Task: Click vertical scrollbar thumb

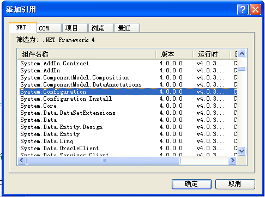Action: pyautogui.click(x=242, y=69)
